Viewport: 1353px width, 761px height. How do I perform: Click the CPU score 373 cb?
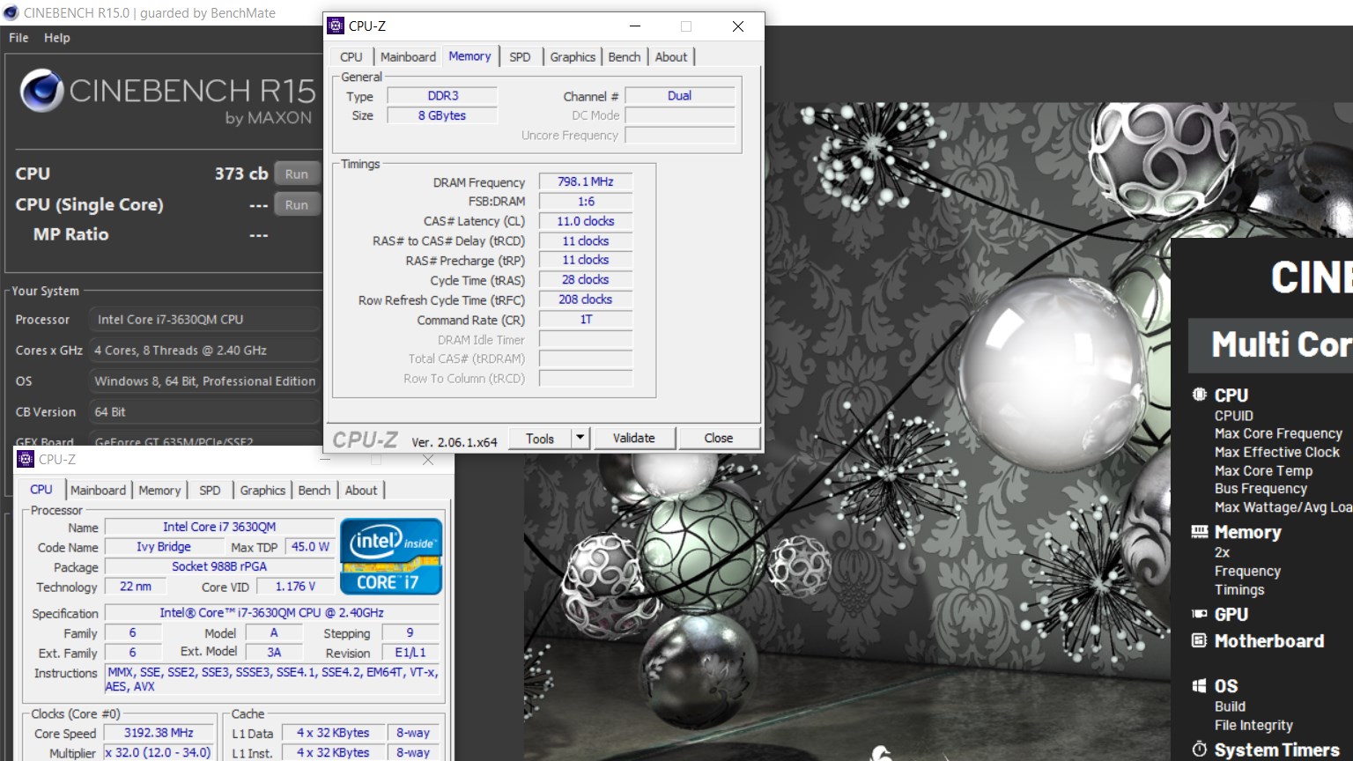tap(241, 174)
